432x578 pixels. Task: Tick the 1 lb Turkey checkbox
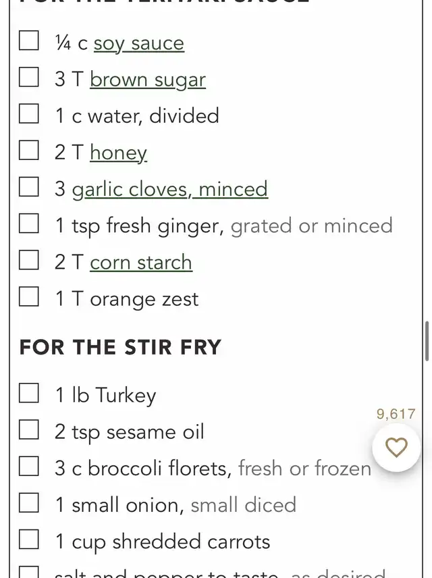29,392
